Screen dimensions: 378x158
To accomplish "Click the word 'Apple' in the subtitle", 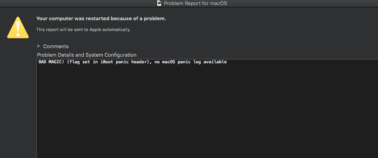I will click(x=96, y=30).
